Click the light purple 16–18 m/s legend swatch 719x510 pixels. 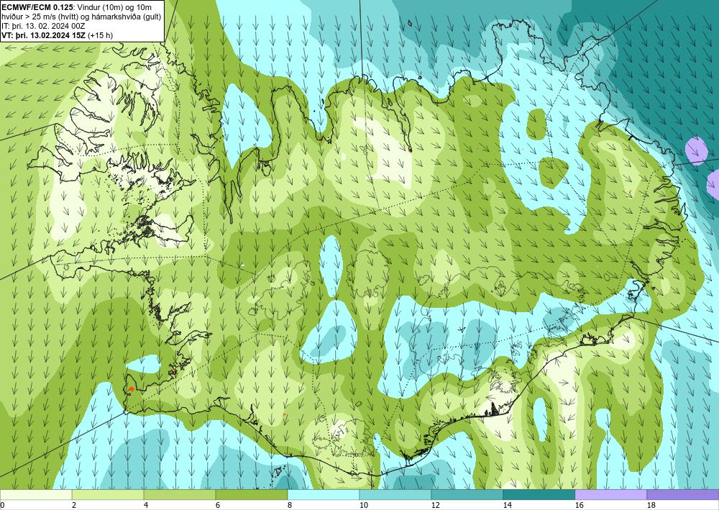(x=610, y=494)
